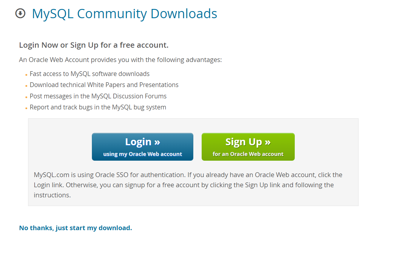This screenshot has width=409, height=257.
Task: Click the word 'instructions.' ending the paragraph
Action: coord(52,195)
